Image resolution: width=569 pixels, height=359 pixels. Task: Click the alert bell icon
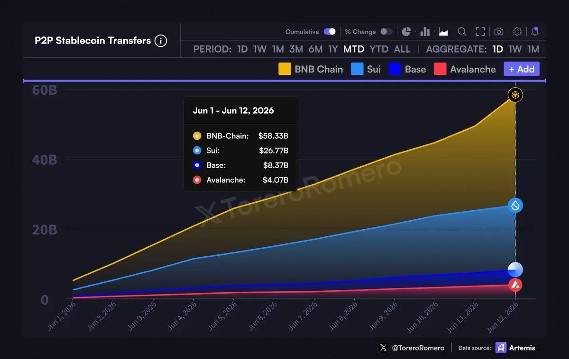[x=535, y=32]
